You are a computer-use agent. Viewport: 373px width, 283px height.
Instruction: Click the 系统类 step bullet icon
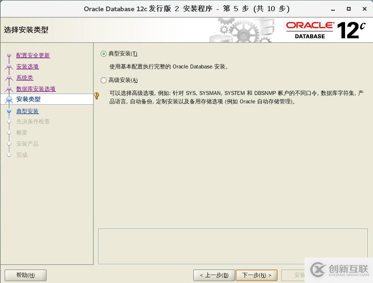point(9,78)
